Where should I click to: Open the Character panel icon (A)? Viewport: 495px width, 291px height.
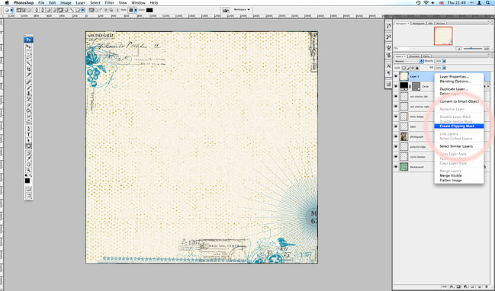click(x=389, y=66)
